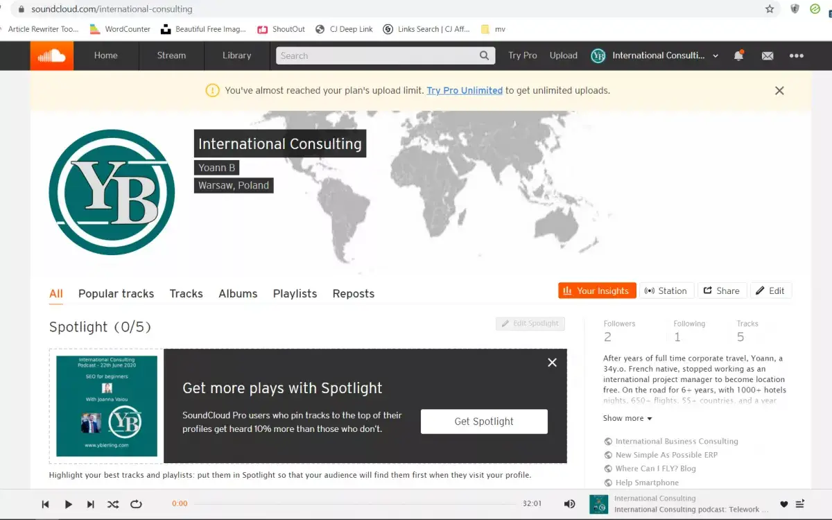This screenshot has width=832, height=520.
Task: Open the Albums tab
Action: pyautogui.click(x=238, y=293)
